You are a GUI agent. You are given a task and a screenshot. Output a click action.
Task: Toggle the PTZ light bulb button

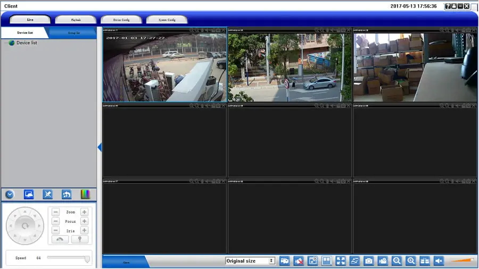(79, 239)
